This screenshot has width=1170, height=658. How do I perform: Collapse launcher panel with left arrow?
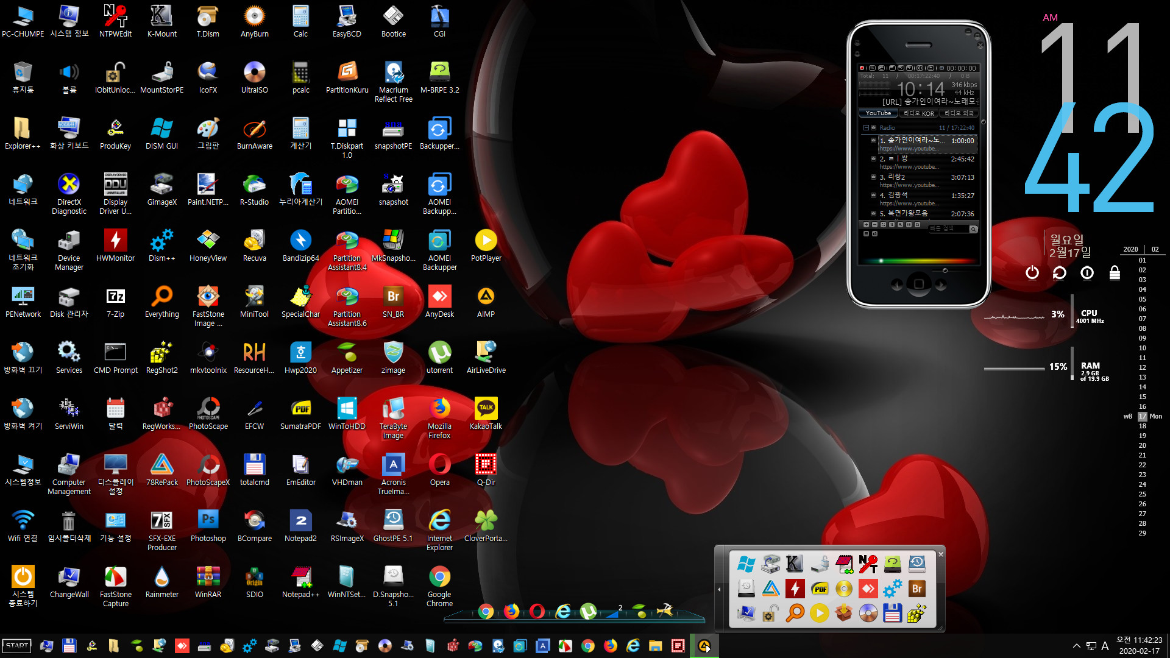tap(719, 589)
